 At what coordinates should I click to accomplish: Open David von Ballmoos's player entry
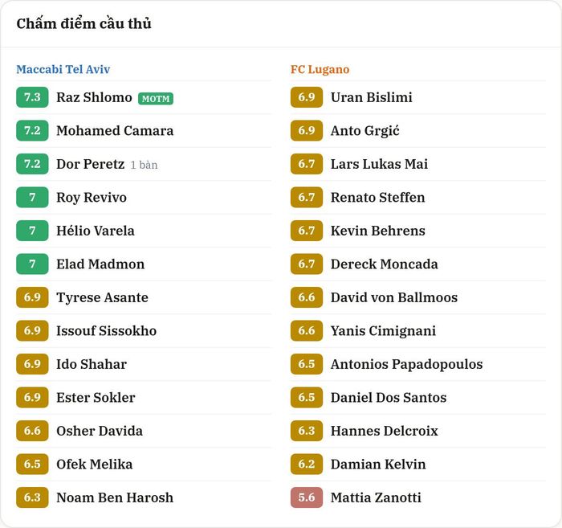click(394, 297)
